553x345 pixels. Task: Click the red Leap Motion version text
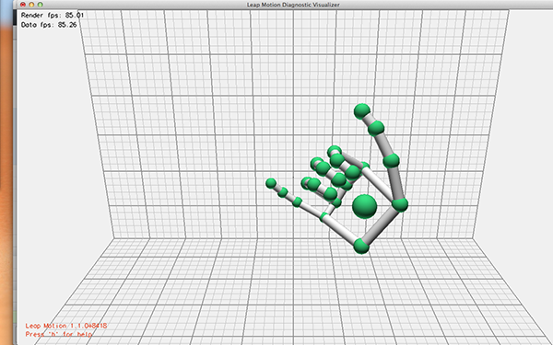(66, 326)
